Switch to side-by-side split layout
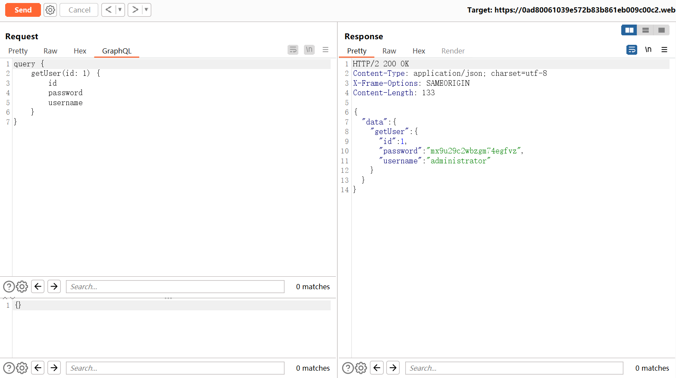Viewport: 676px width, 378px height. tap(629, 30)
